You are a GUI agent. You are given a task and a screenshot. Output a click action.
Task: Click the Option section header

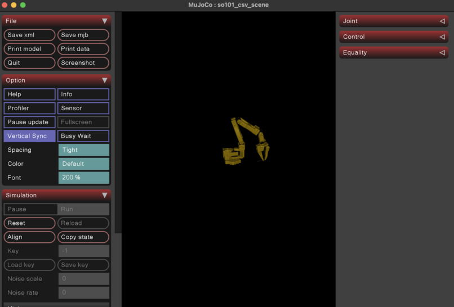tap(56, 80)
